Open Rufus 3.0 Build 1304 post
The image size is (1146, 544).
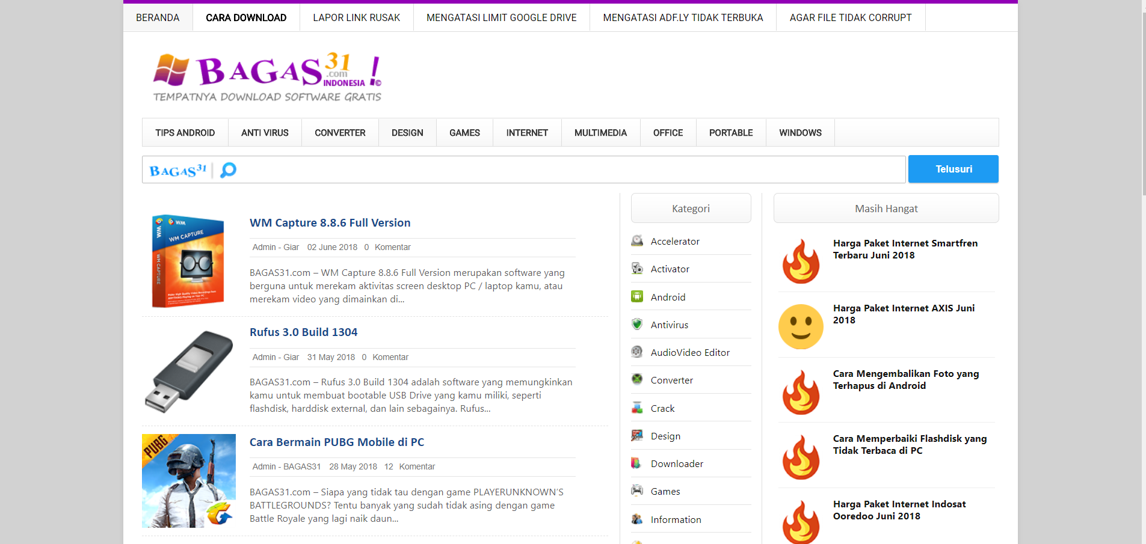click(x=303, y=332)
